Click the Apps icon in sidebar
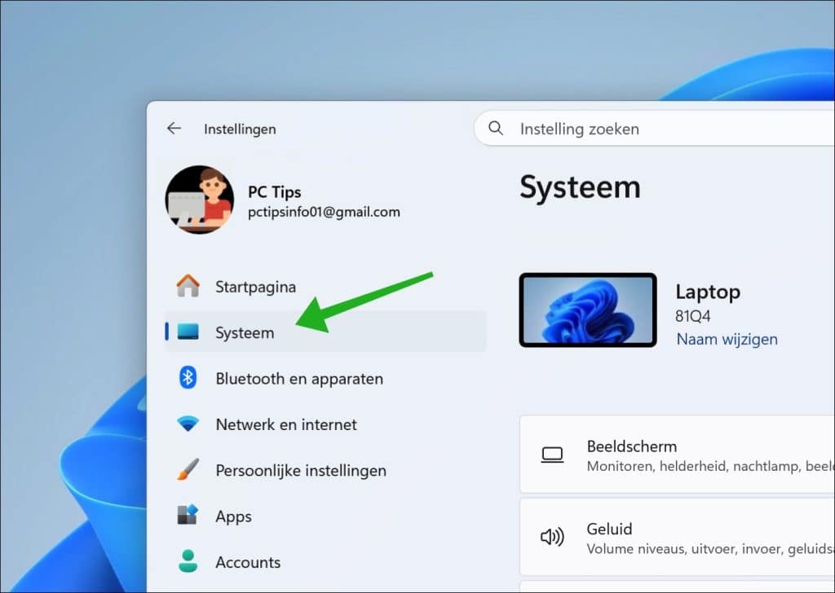The image size is (835, 593). point(188,515)
